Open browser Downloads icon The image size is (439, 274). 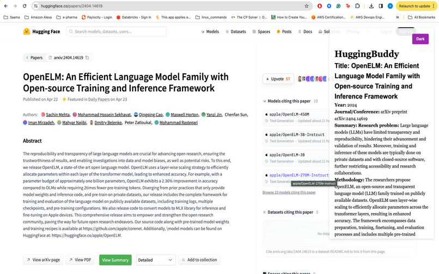371,6
